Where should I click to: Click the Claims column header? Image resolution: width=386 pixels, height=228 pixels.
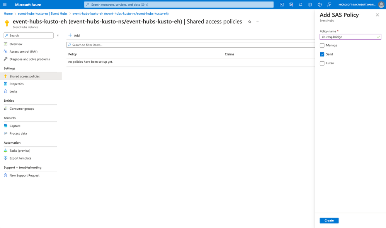click(x=229, y=54)
